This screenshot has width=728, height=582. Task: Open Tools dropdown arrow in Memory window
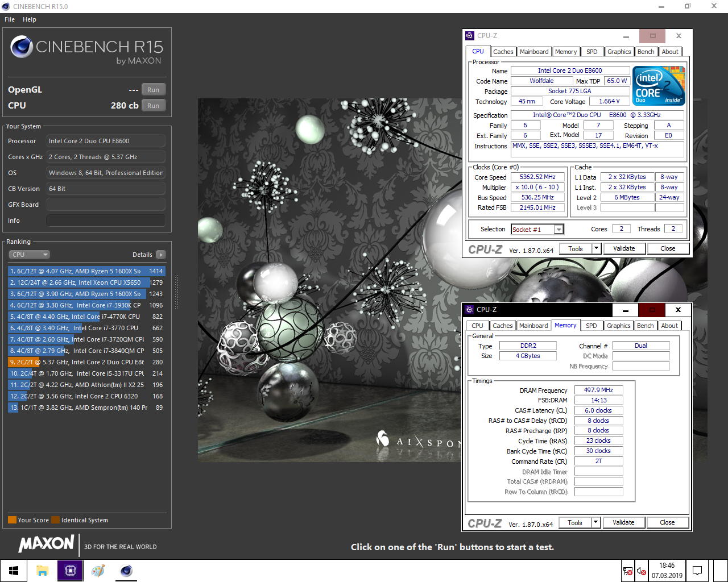(595, 522)
